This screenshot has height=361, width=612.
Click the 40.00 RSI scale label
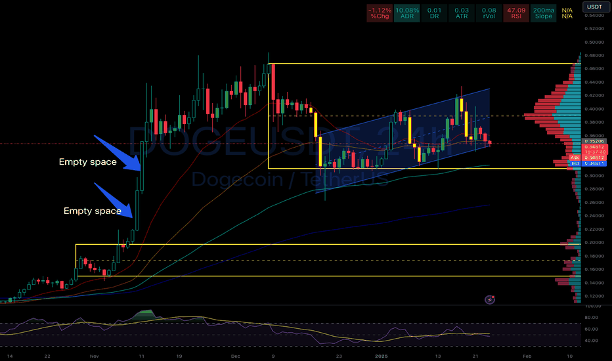coord(592,340)
